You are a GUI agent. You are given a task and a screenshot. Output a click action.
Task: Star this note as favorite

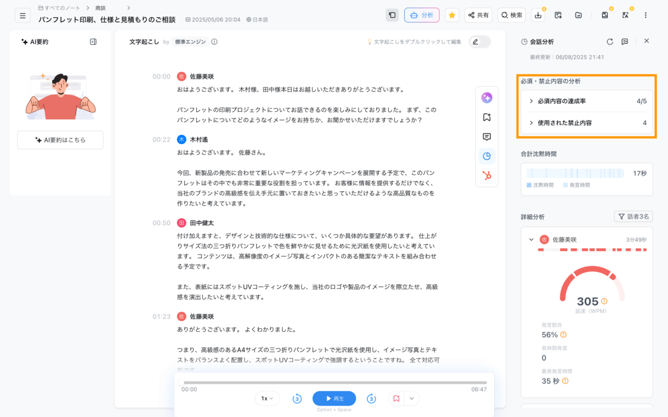452,15
